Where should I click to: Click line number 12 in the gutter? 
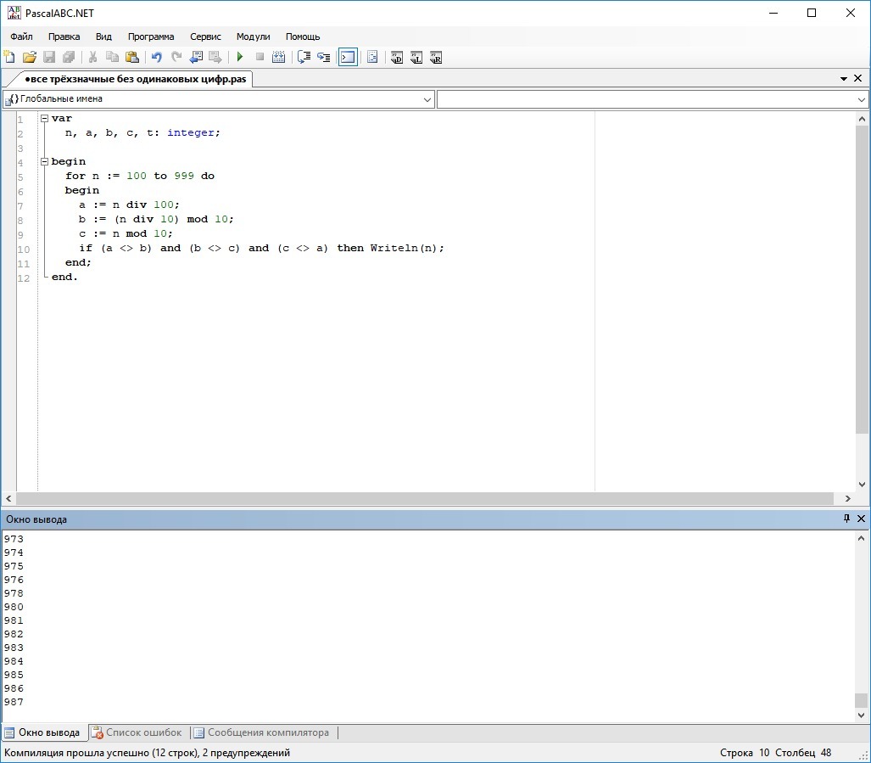pyautogui.click(x=24, y=278)
